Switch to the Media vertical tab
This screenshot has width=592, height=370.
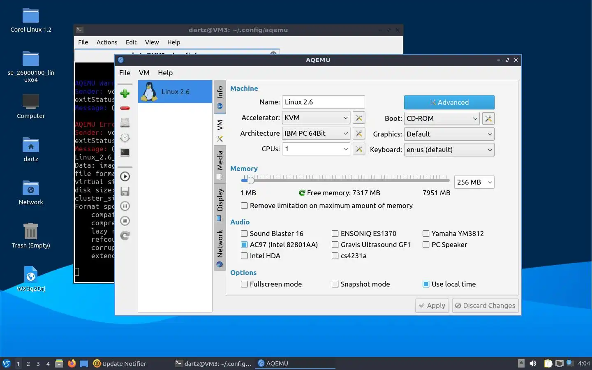pyautogui.click(x=220, y=164)
